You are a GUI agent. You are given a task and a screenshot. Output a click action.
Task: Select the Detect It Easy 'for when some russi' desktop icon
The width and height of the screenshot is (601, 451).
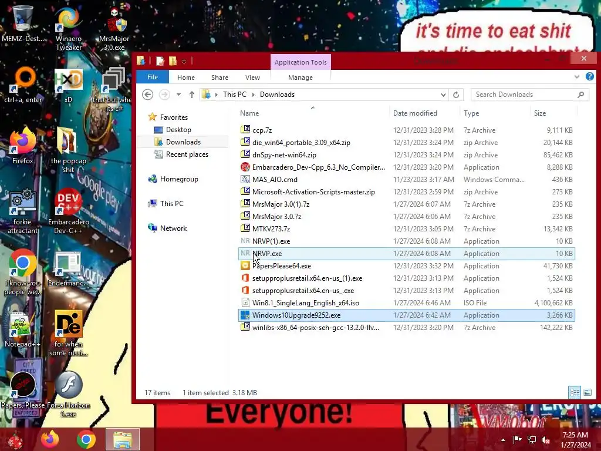point(68,334)
